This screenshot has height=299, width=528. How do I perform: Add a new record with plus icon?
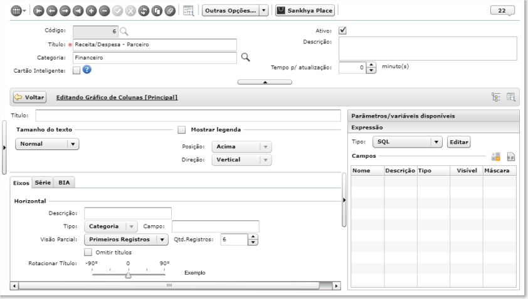(x=92, y=11)
